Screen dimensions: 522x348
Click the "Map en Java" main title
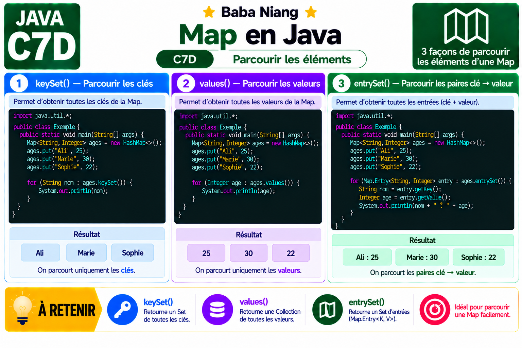click(x=260, y=35)
